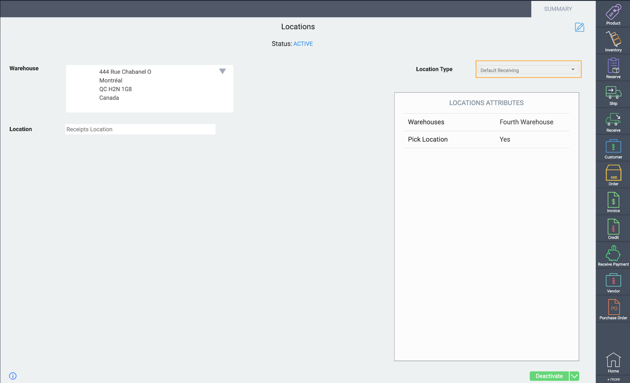The width and height of the screenshot is (630, 383).
Task: Expand the more menu below Home
Action: [613, 379]
